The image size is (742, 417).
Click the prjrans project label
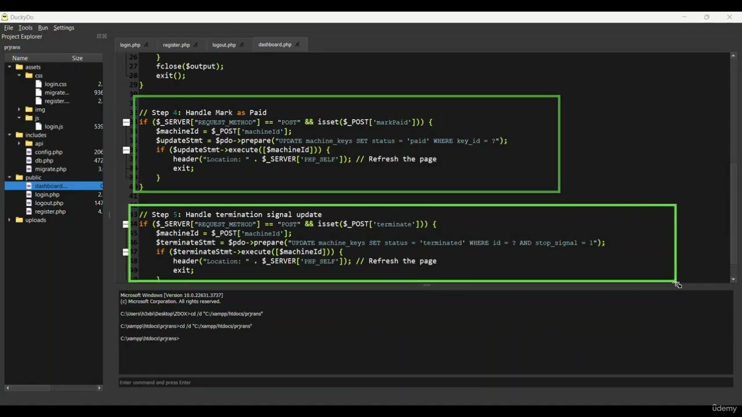point(12,47)
